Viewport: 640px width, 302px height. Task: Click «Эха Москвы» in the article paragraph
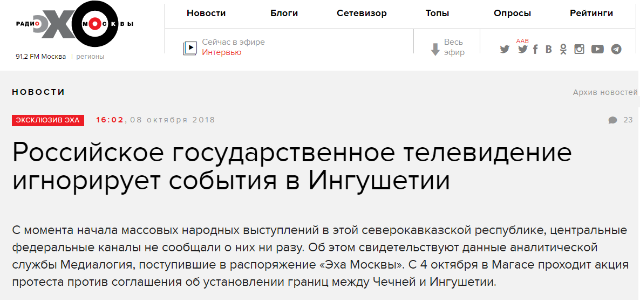(x=360, y=265)
